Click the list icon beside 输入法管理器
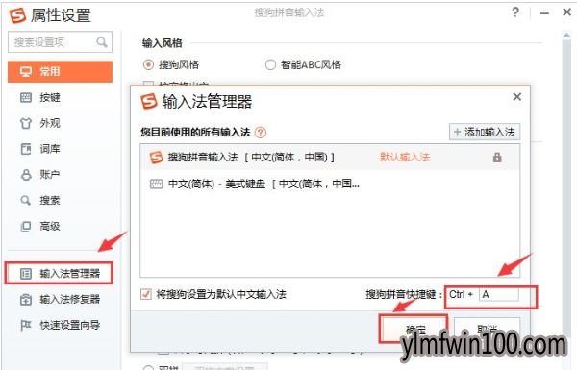The image size is (577, 370). click(26, 274)
